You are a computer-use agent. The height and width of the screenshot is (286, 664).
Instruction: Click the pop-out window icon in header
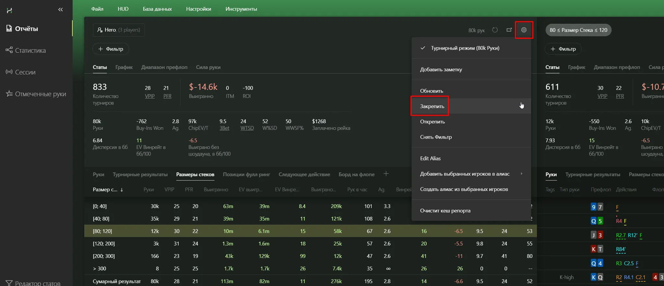point(509,30)
